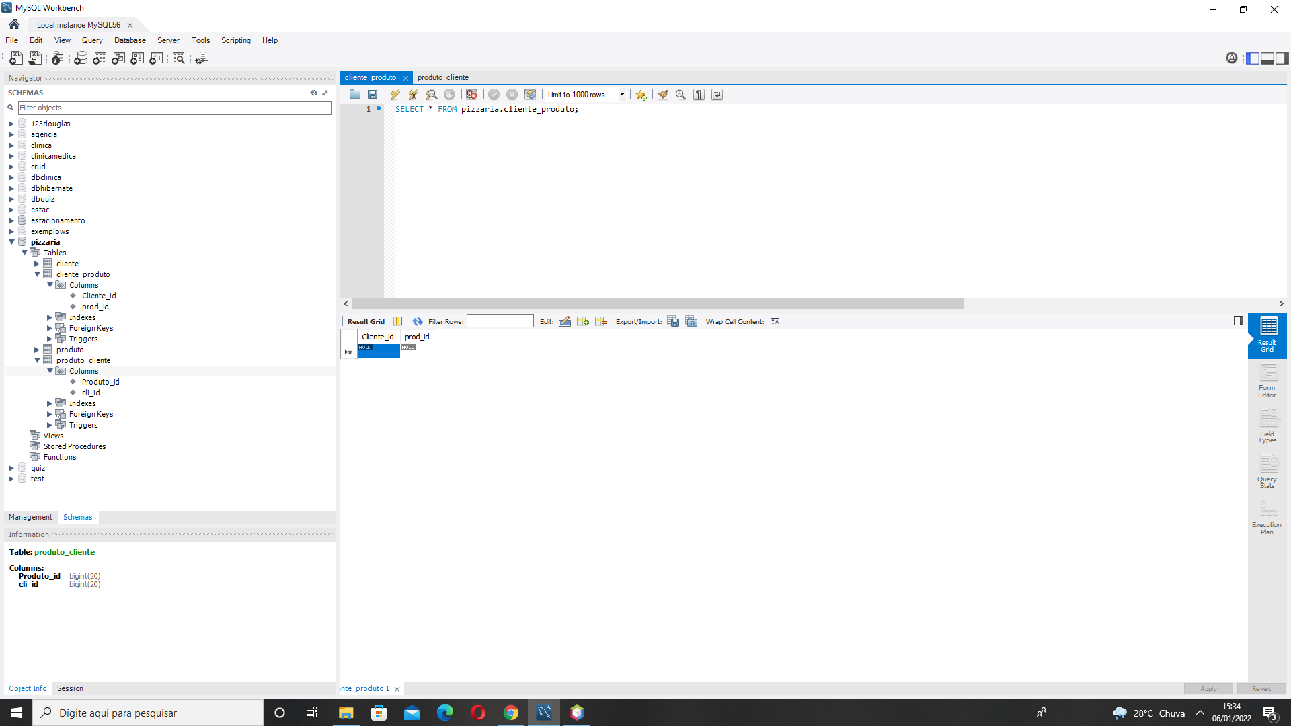The image size is (1291, 726).
Task: Create a new SQL tab icon
Action: 16,58
